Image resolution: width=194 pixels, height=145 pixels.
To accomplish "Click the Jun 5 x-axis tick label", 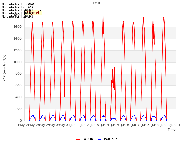I will click(x=115, y=125).
